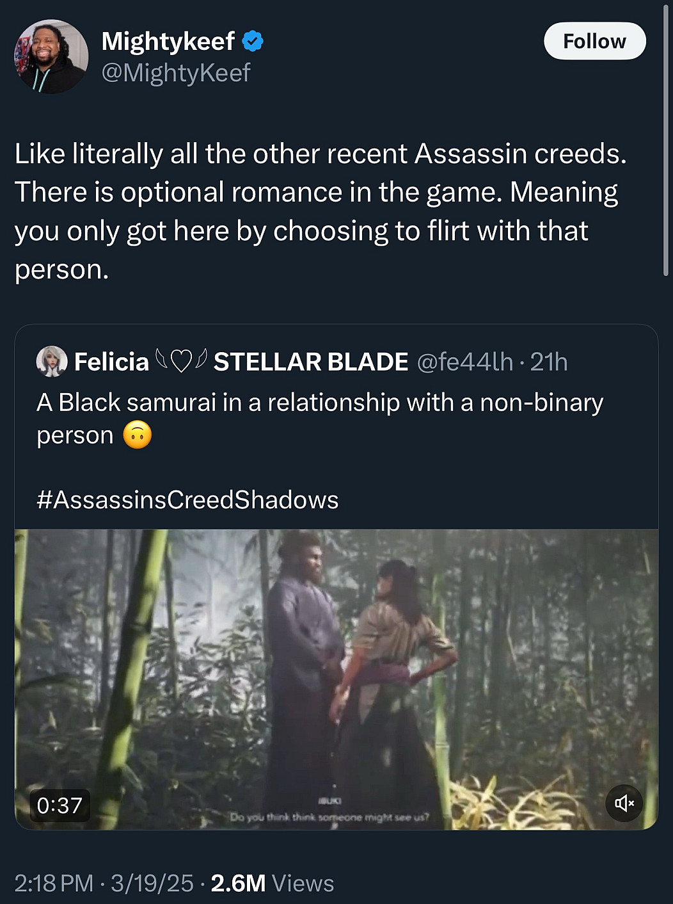
Task: Open the @fe44lh handle
Action: coord(465,362)
